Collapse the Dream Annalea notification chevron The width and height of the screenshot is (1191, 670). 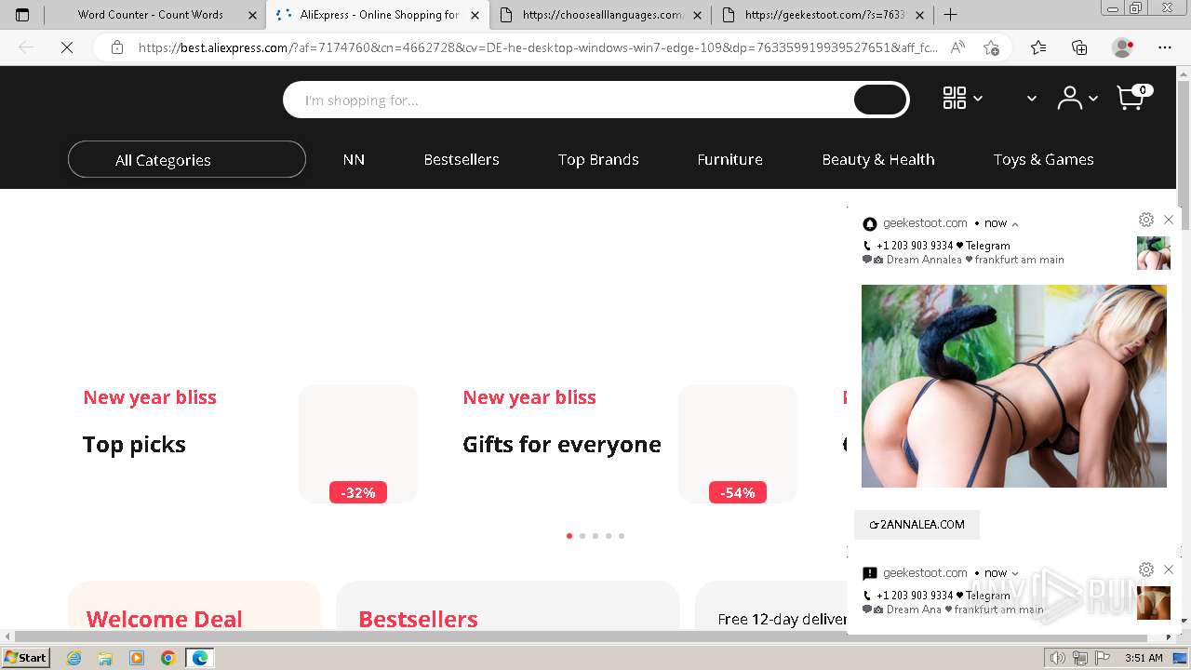point(1015,223)
